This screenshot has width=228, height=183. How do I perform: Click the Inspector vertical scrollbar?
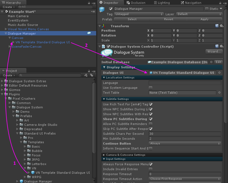(226, 66)
